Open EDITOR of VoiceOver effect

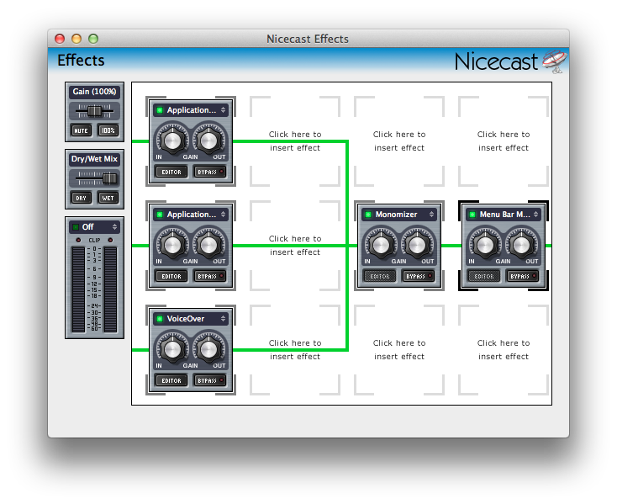click(171, 380)
